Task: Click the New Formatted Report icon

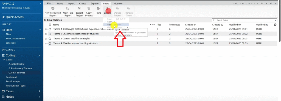Action: [53, 8]
